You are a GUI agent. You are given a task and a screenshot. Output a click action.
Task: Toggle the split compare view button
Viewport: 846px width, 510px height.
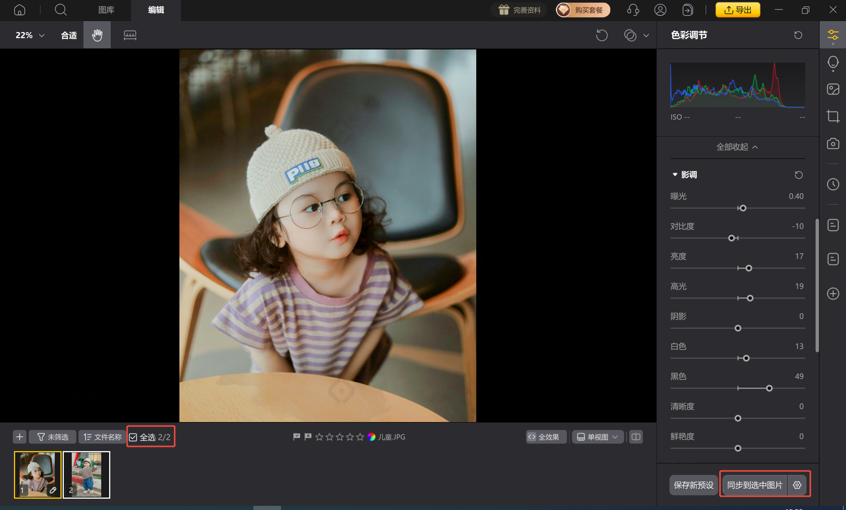[636, 437]
